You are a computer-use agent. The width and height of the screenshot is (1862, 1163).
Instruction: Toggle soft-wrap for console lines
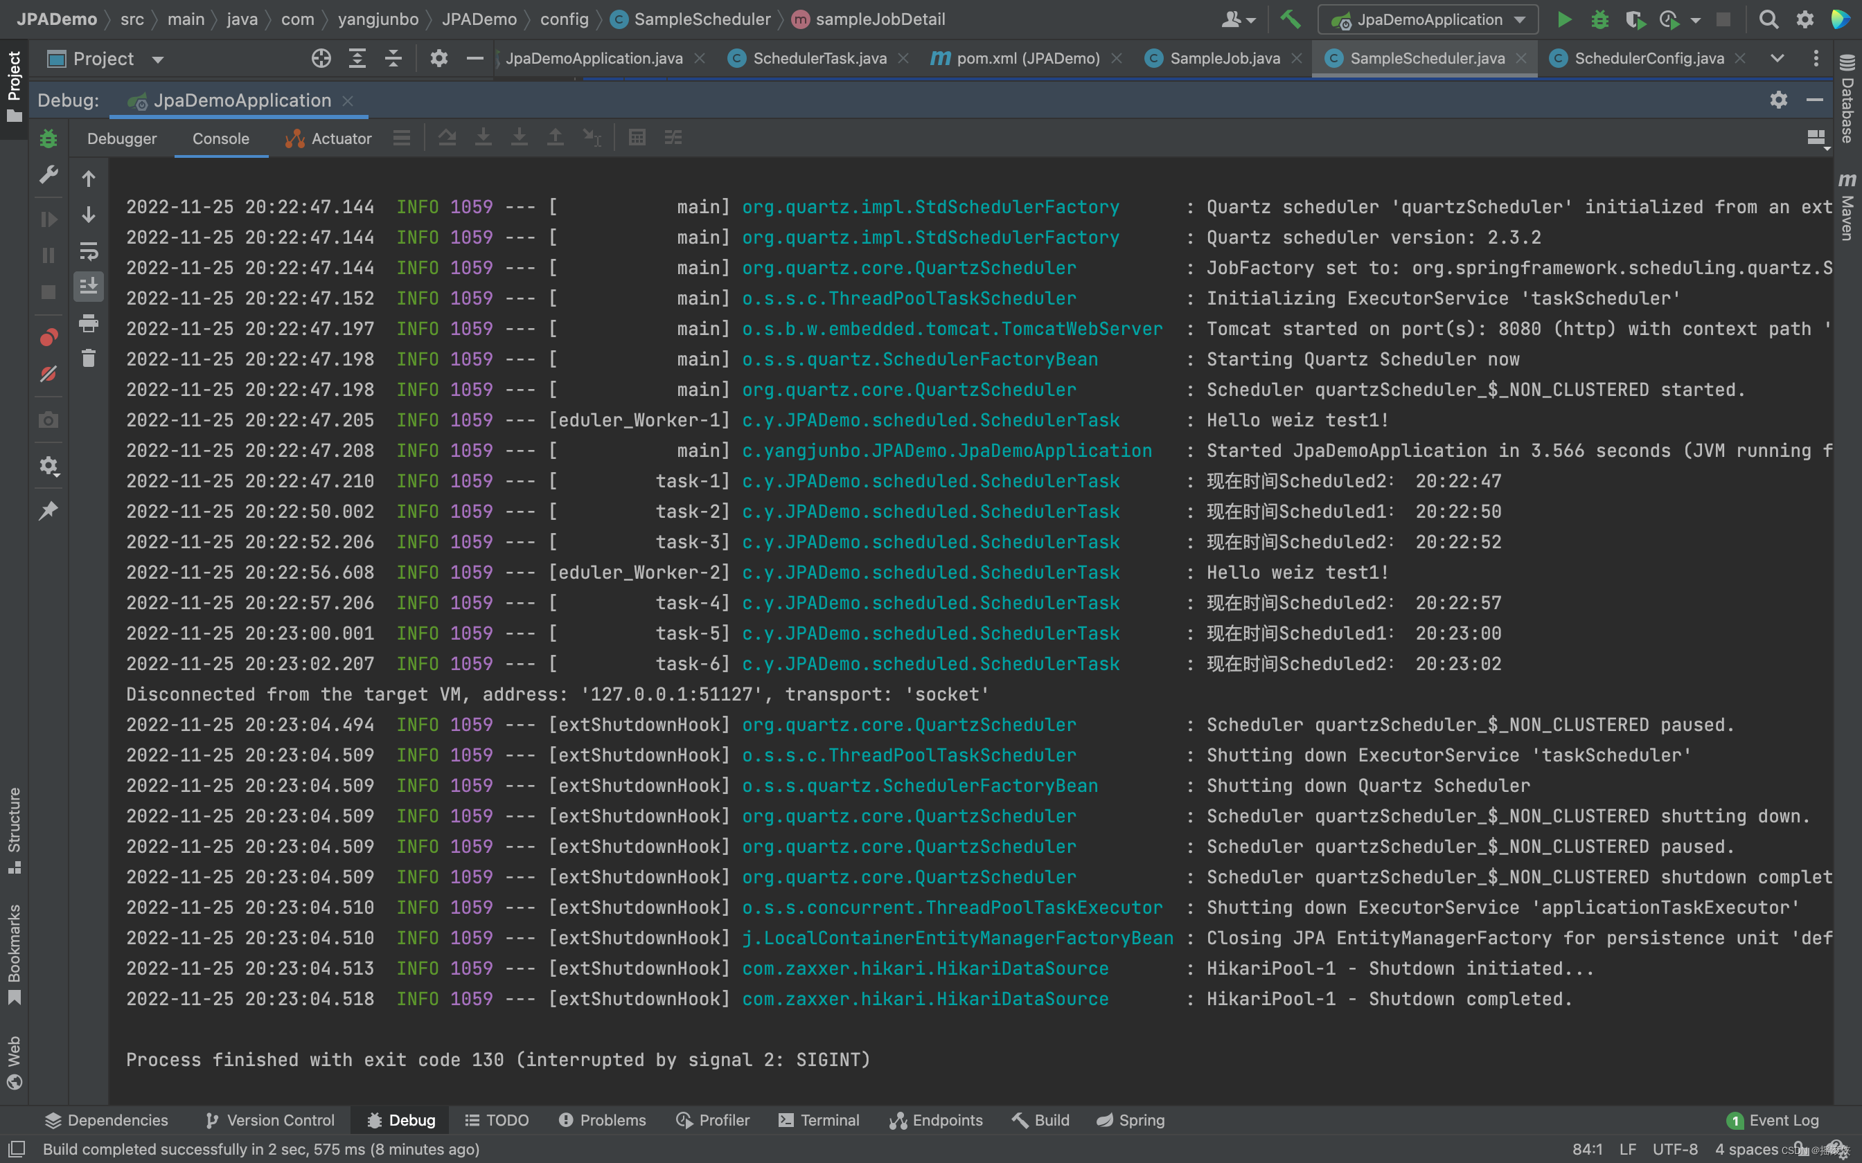click(89, 251)
